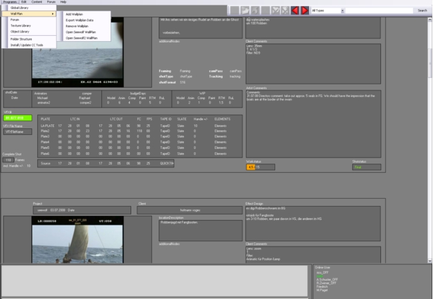Select online user R.Zweier_OFF
433x299 pixels.
(x=326, y=283)
